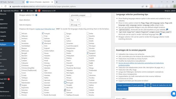This screenshot has width=176, height=99.
Task: Check the Portugais language checkbox
Action: coord(65,82)
